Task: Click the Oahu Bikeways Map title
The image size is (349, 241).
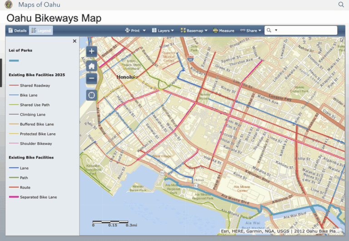Action: click(x=54, y=18)
